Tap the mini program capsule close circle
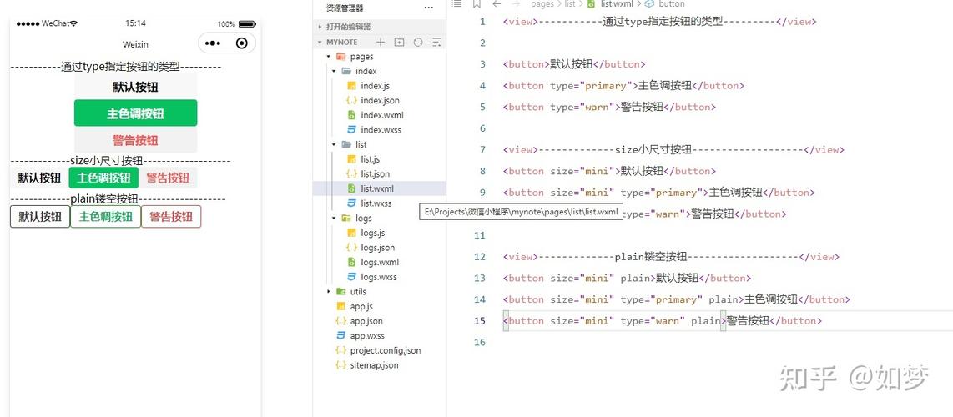Screen dimensions: 953x417 242,43
